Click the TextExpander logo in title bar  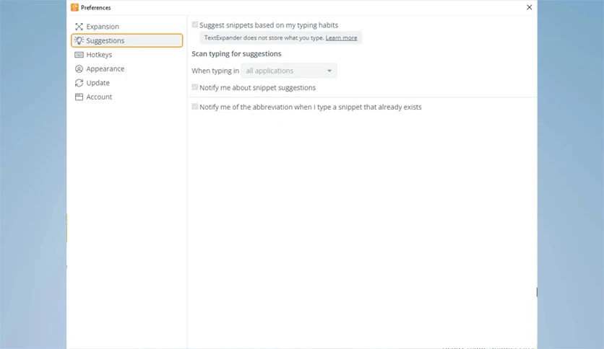pos(74,7)
